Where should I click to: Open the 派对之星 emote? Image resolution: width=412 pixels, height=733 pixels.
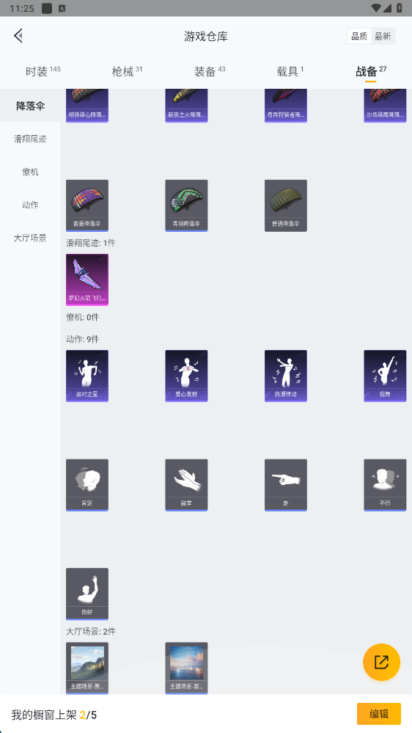click(87, 376)
